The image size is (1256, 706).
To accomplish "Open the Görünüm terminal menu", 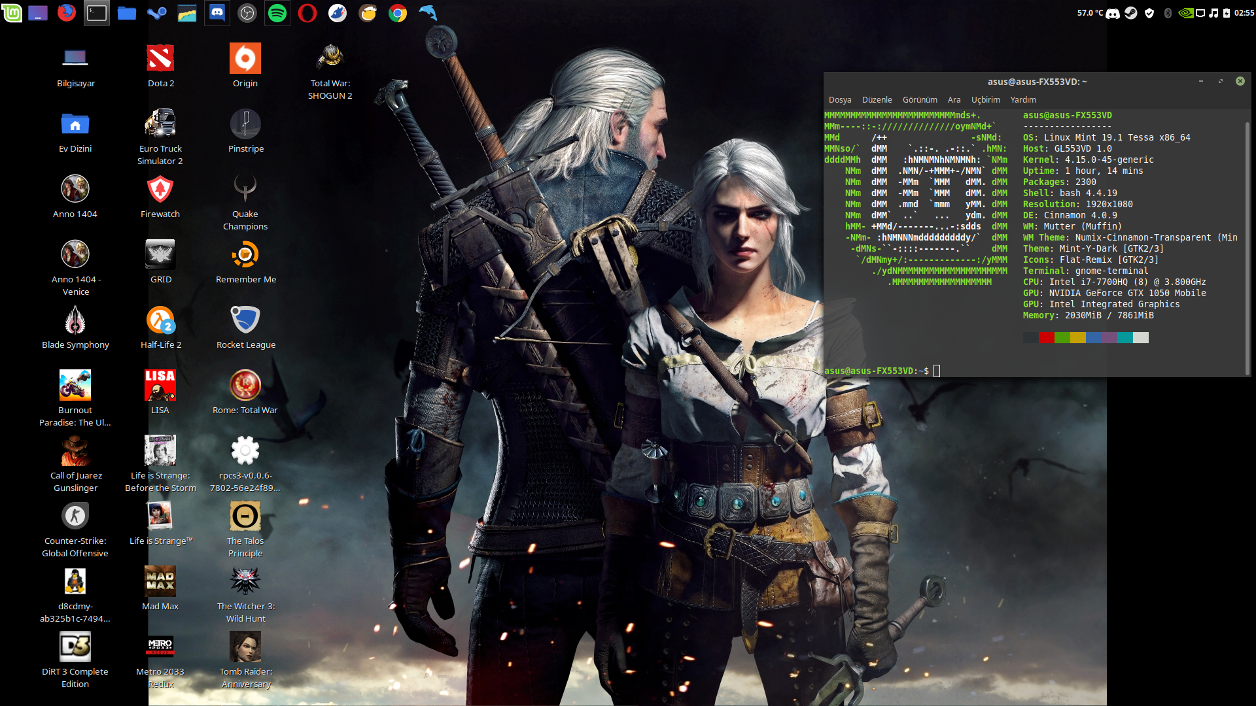I will tap(920, 100).
